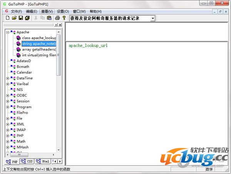Click the tree's horizontal scrollbar right arrow
Viewport: 231px width, 174px height.
[x=54, y=154]
